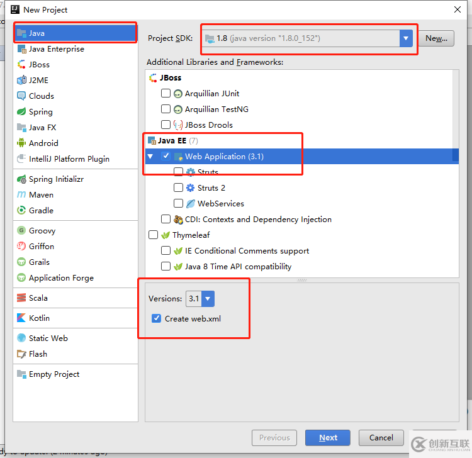Select the Java project type icon

point(21,33)
